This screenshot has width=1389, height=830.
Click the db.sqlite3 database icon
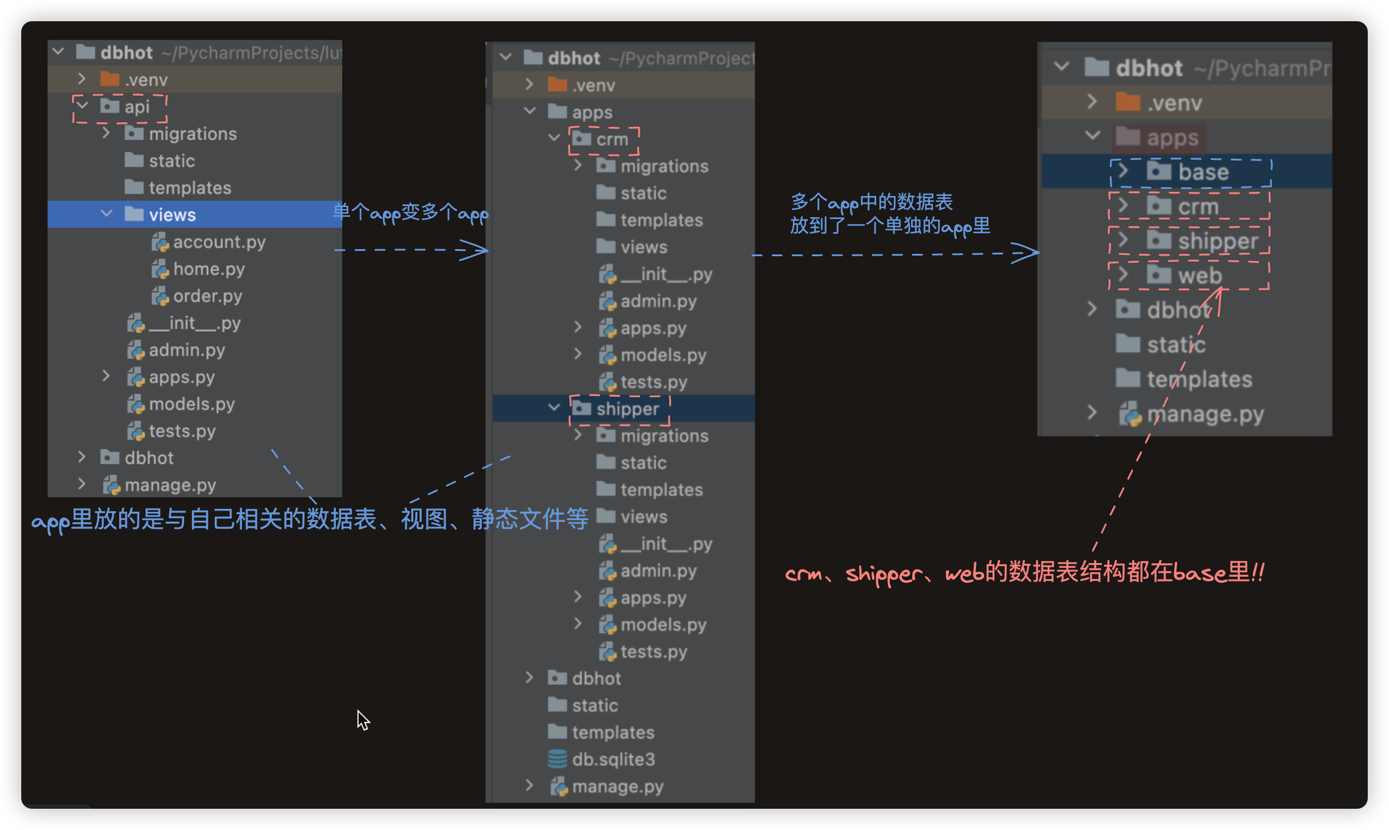click(557, 759)
